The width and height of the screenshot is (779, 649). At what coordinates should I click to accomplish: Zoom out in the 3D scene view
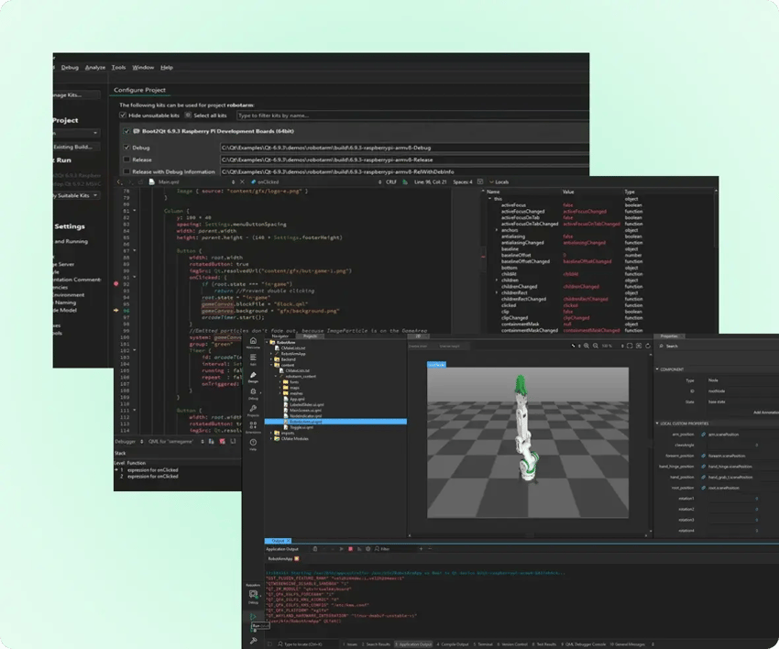click(x=596, y=346)
